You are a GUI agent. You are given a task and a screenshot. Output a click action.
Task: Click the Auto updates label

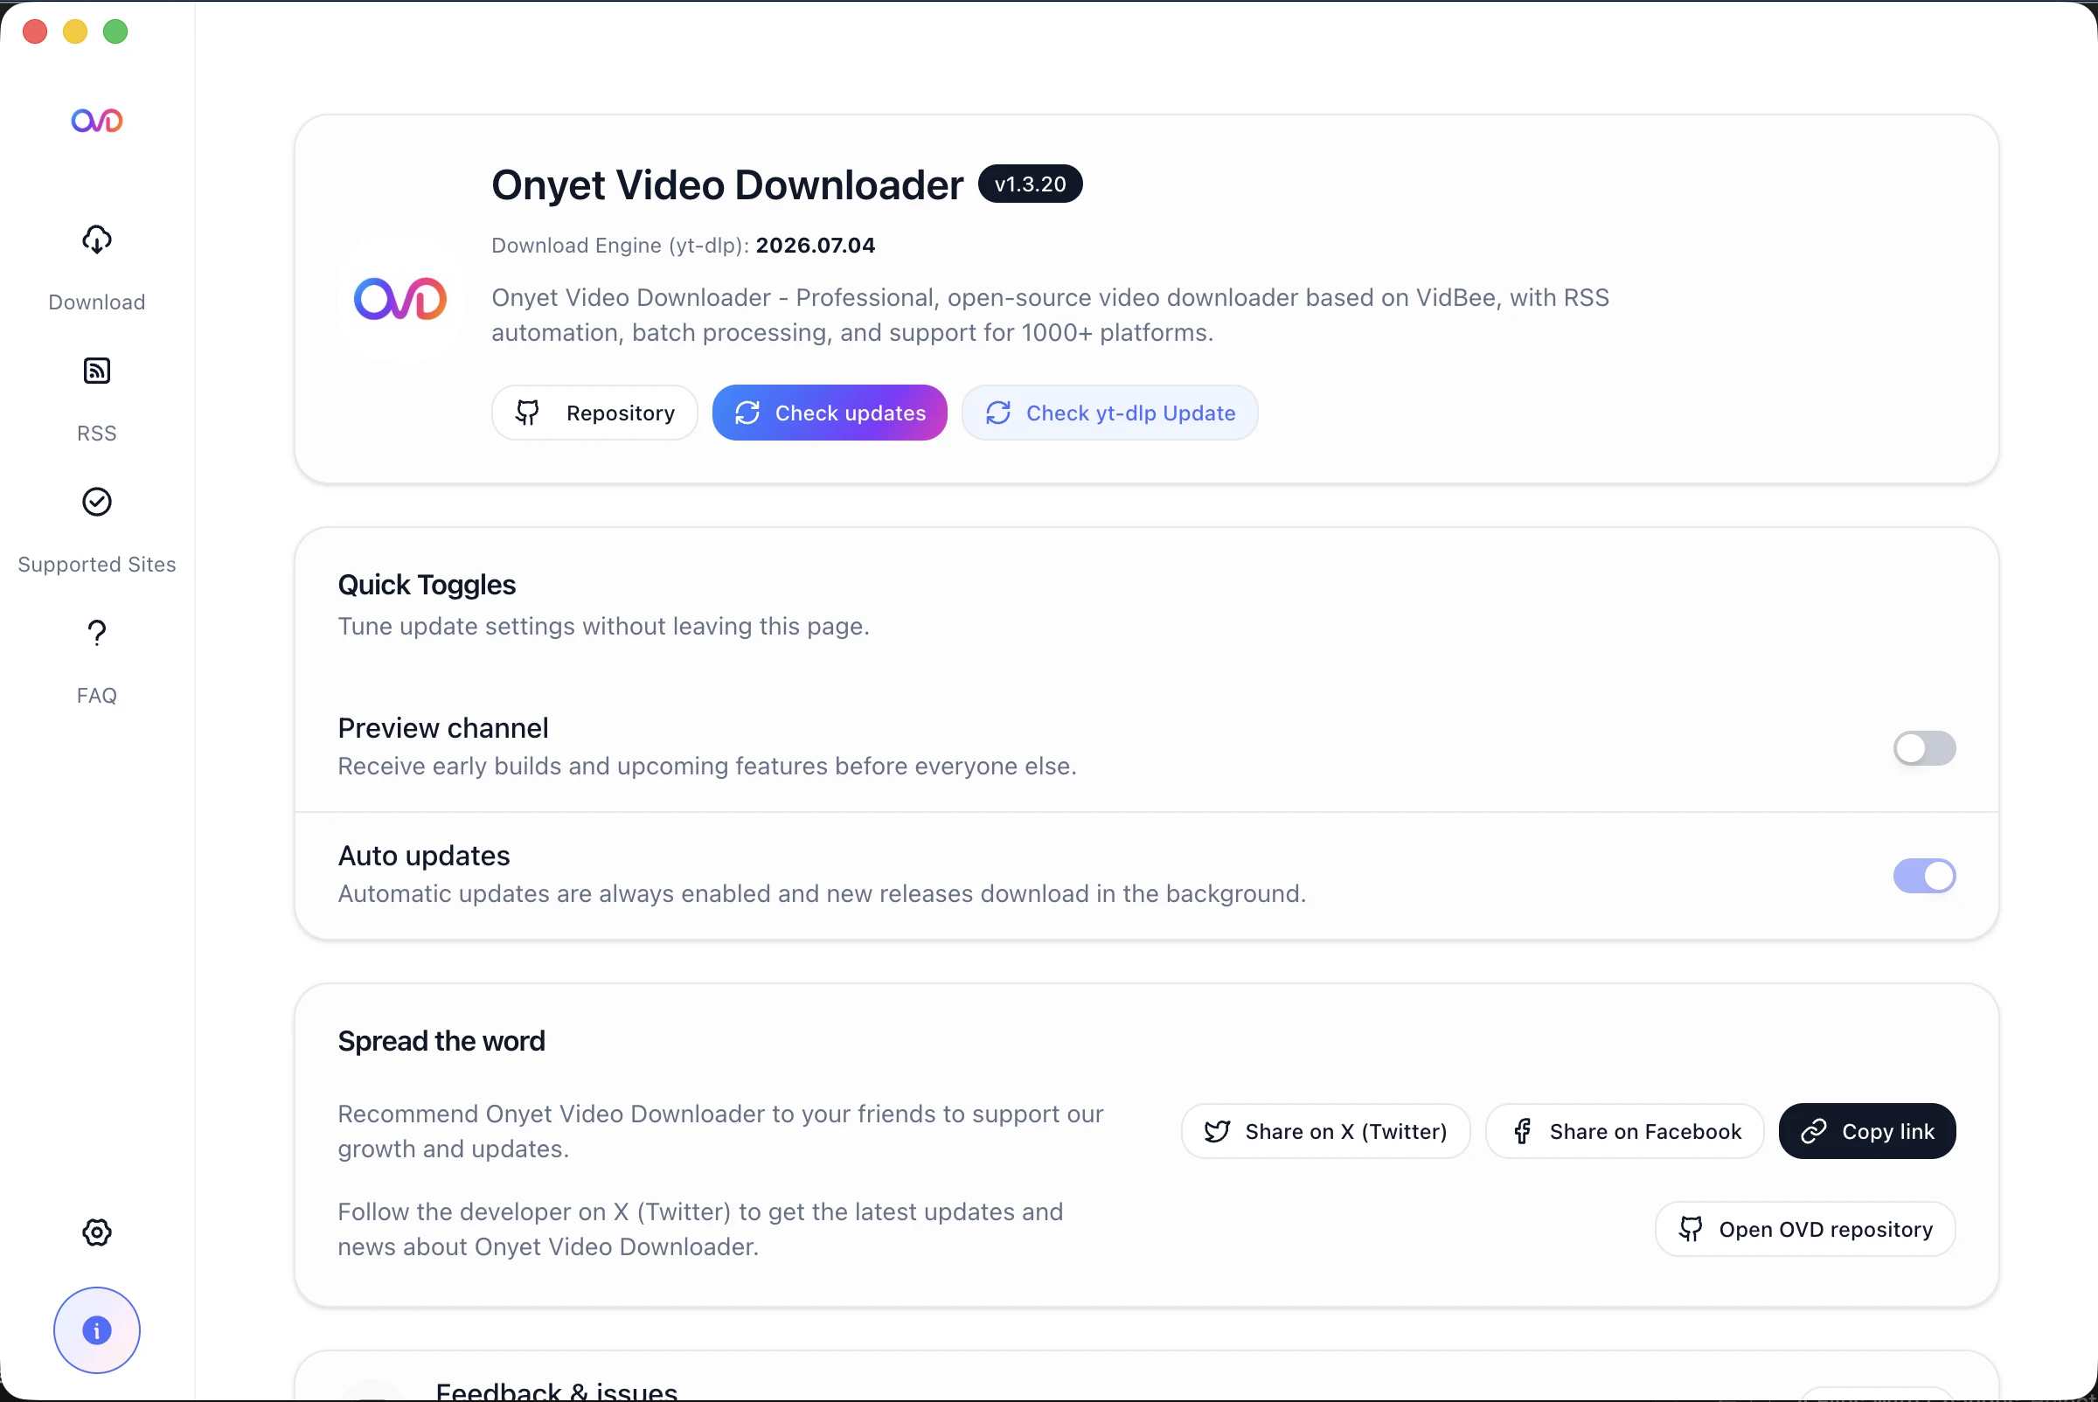(424, 856)
